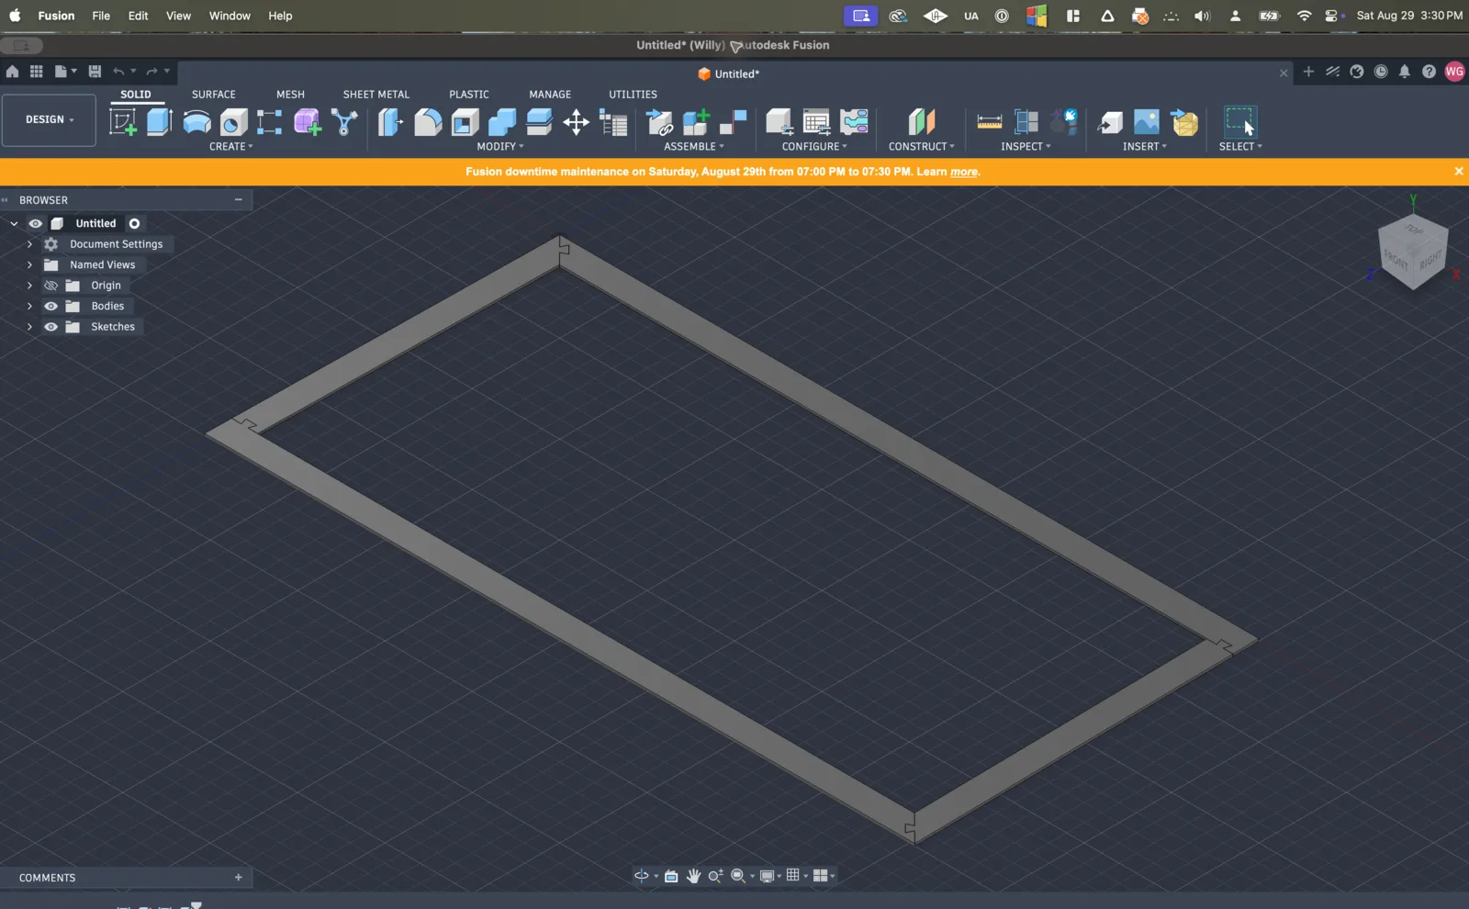Open the Window menu in menu bar
The height and width of the screenshot is (909, 1469).
coord(230,16)
